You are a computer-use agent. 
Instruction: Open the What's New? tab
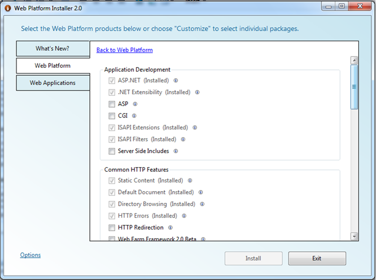coord(53,48)
